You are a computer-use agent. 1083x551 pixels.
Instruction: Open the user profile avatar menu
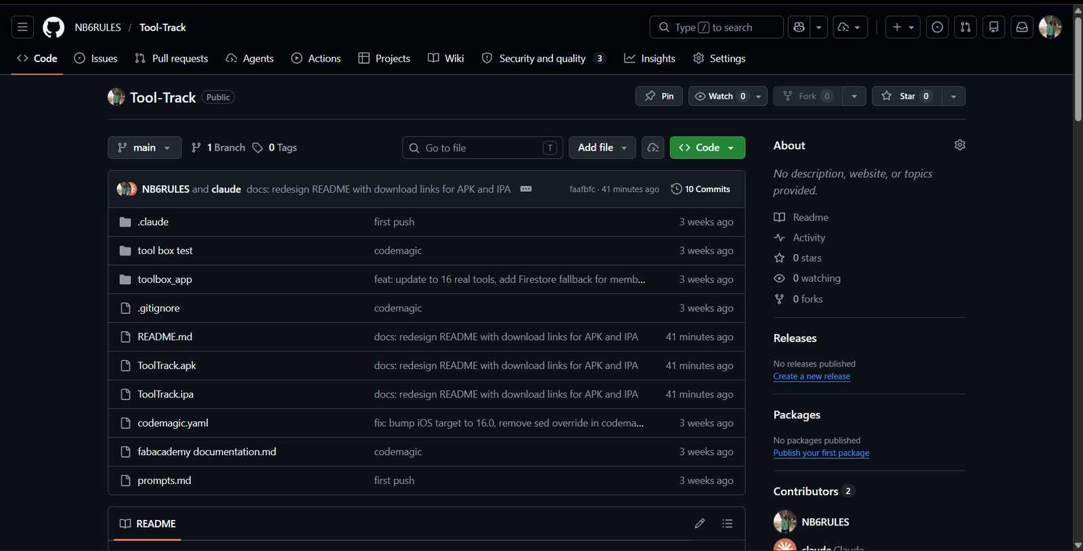(1051, 27)
